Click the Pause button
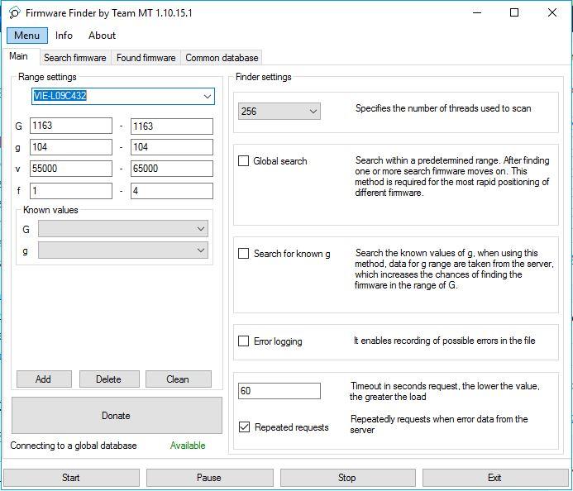 tap(210, 478)
